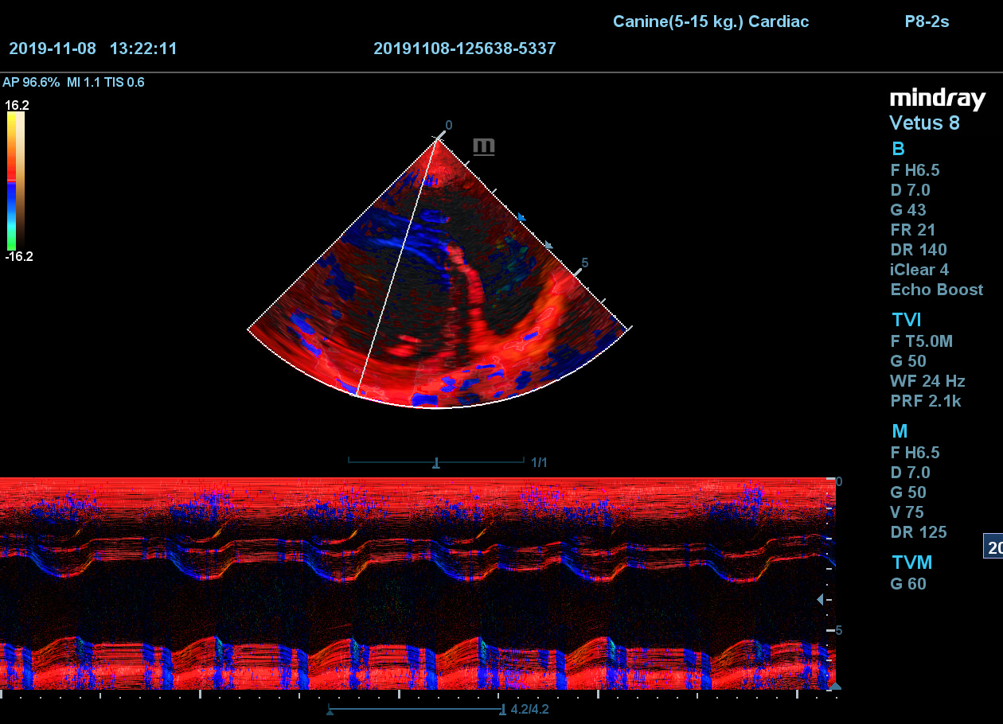Viewport: 1003px width, 724px height.
Task: Select the TVM mode parameter header
Action: 911,562
